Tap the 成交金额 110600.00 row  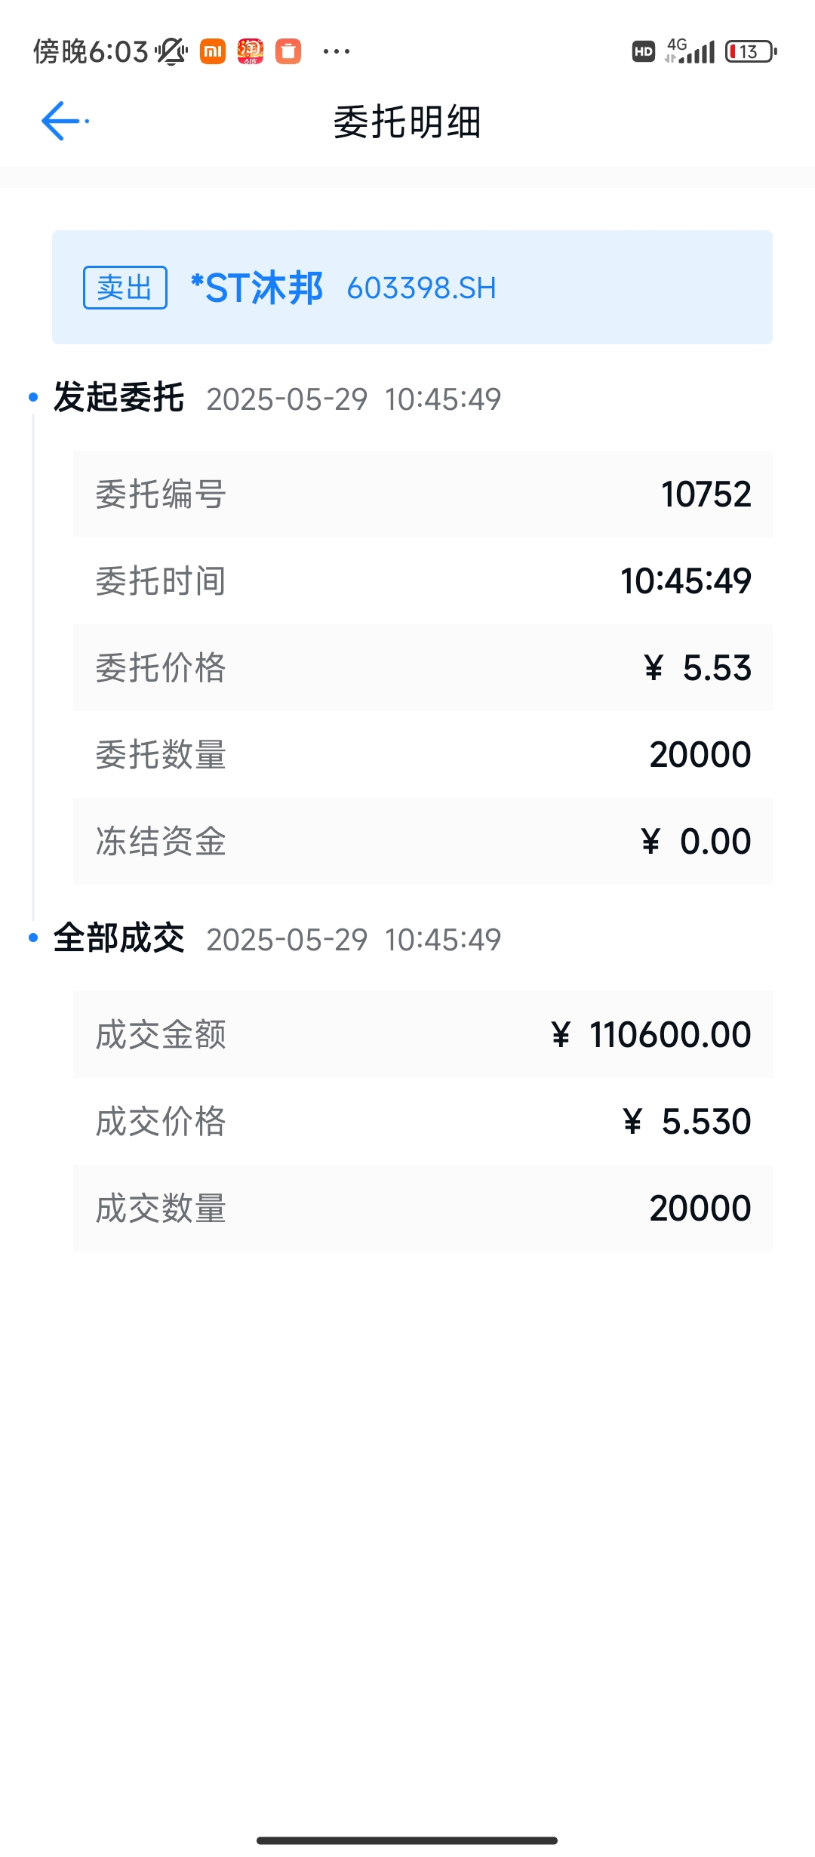pos(423,1034)
